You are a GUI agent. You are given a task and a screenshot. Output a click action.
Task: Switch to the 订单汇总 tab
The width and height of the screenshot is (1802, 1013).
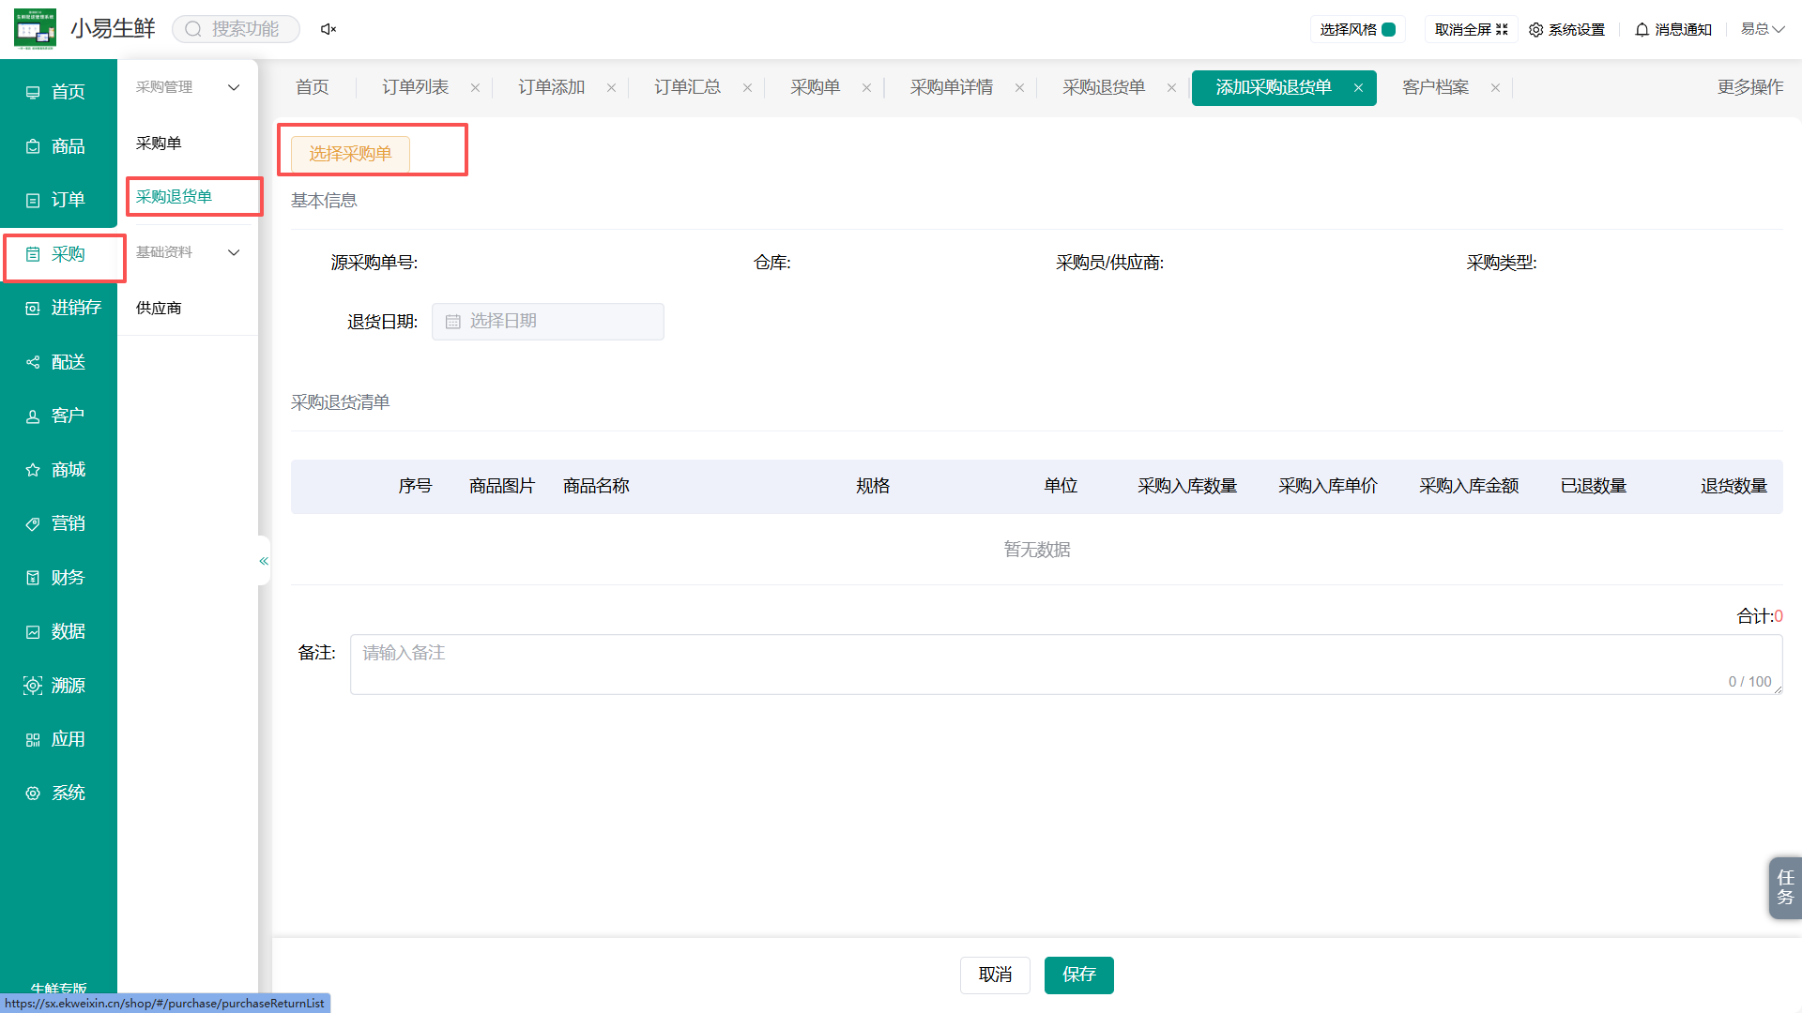(688, 87)
